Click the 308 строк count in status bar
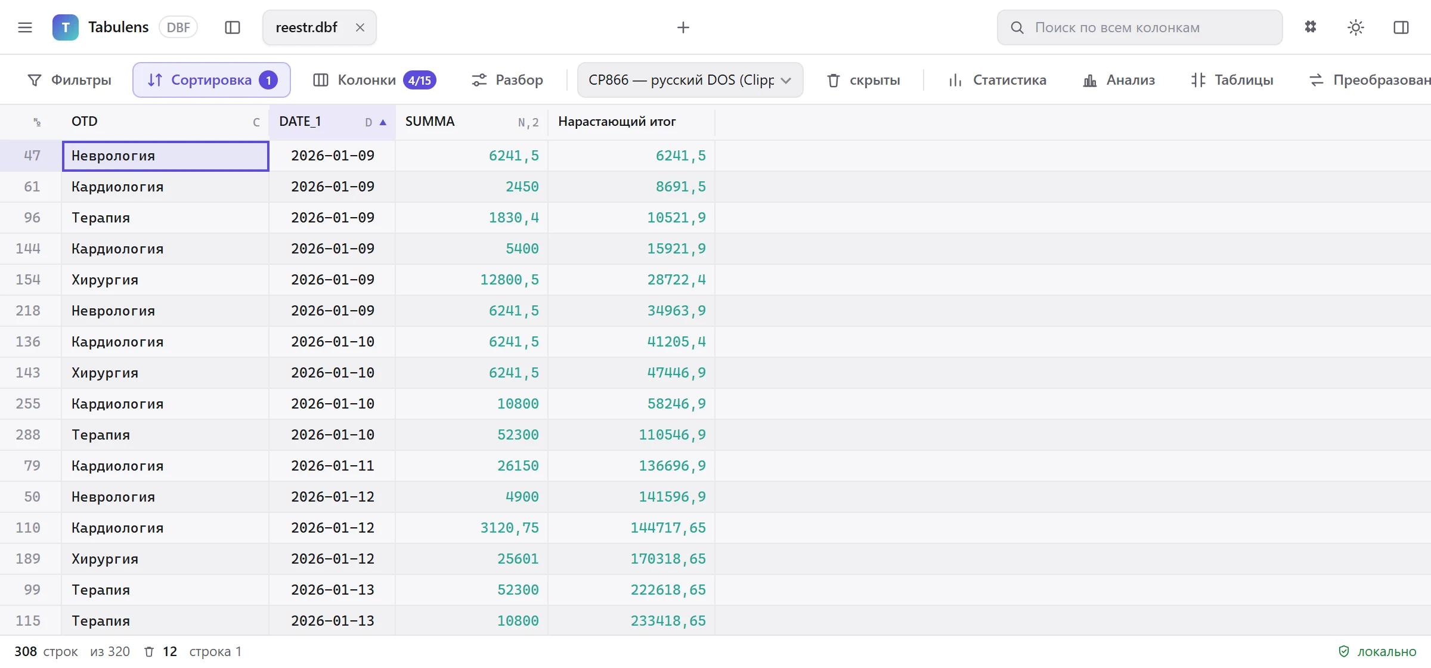 click(x=46, y=651)
